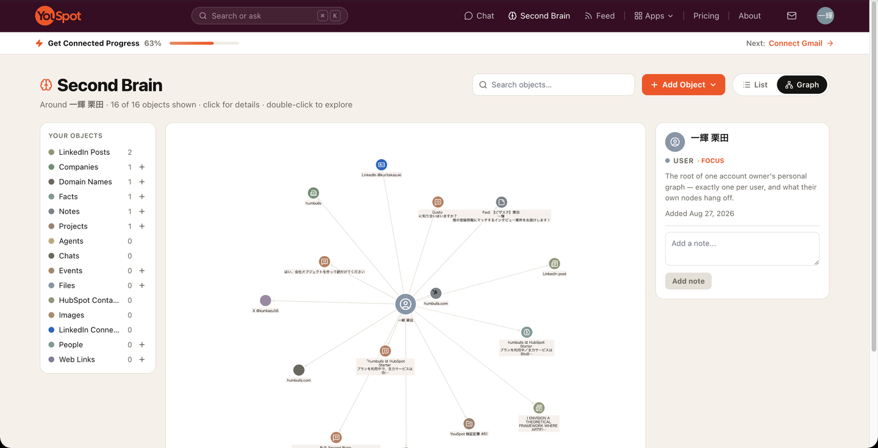Select the LinkedIn @kuritakazuki node

(x=382, y=165)
